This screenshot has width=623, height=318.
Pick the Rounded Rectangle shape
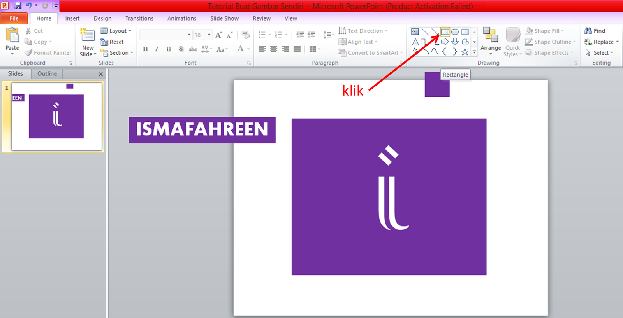pyautogui.click(x=465, y=32)
